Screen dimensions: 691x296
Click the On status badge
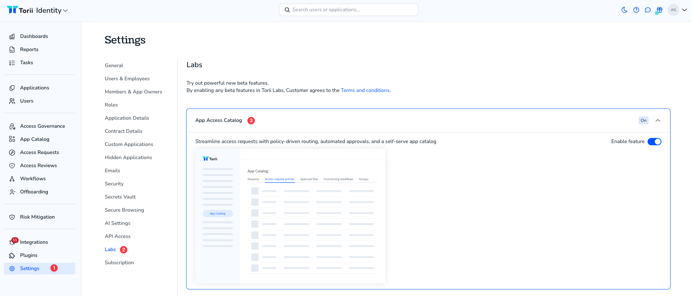[644, 120]
